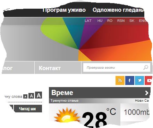Open the Twitter profile icon
This screenshot has height=128, width=153.
click(139, 80)
